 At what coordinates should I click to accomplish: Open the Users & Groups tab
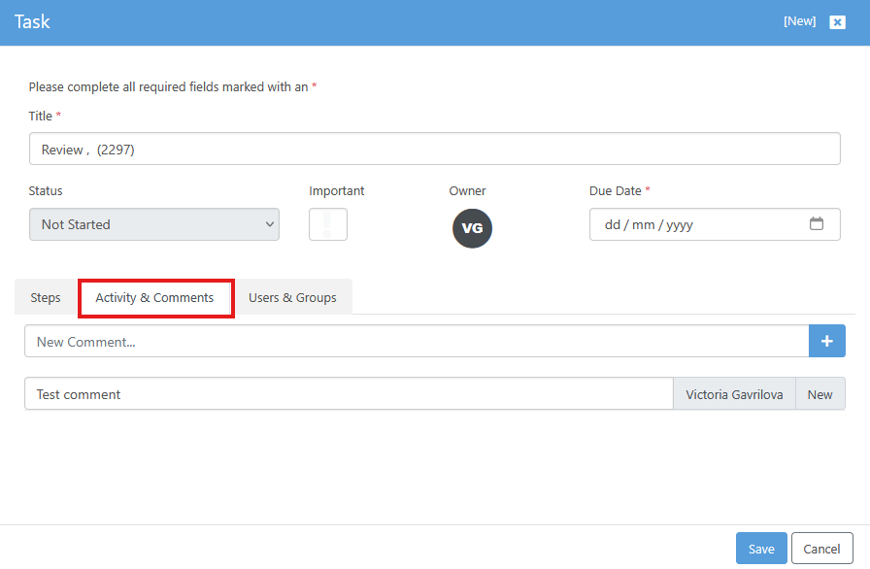[292, 298]
